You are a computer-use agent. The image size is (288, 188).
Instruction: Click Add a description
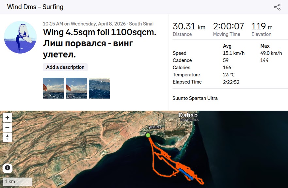tap(65, 67)
